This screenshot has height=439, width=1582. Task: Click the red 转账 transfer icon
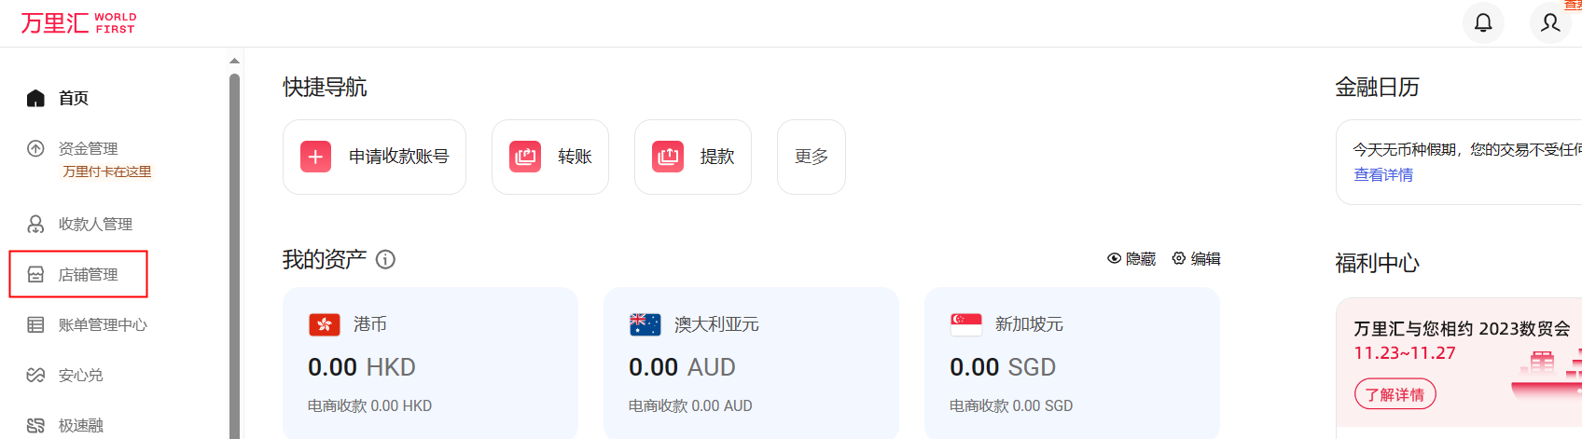525,157
